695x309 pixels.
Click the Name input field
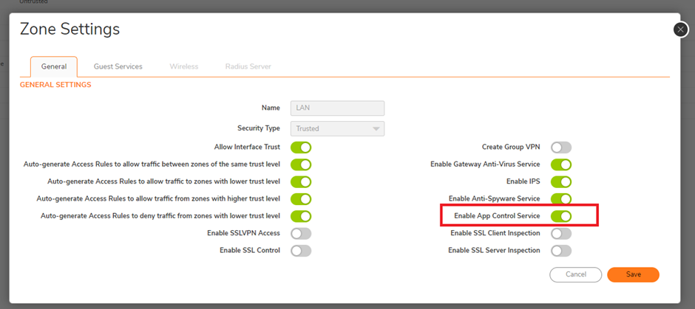tap(337, 108)
